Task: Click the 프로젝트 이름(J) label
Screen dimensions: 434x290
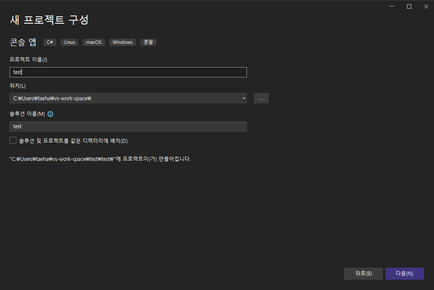Action: pyautogui.click(x=28, y=59)
